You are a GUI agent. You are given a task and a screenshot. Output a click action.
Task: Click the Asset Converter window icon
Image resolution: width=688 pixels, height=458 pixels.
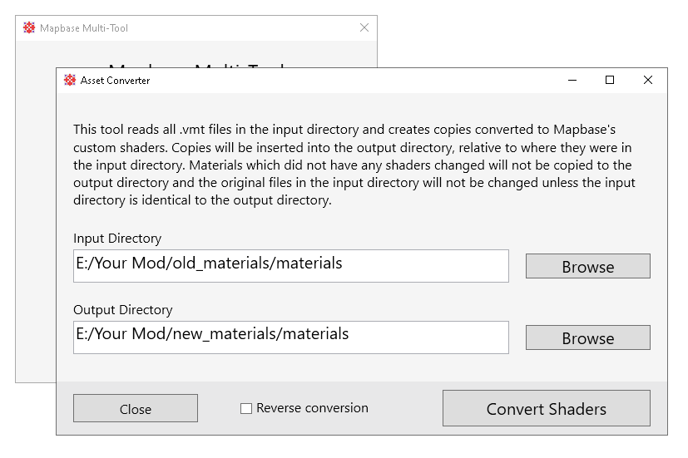[x=70, y=81]
